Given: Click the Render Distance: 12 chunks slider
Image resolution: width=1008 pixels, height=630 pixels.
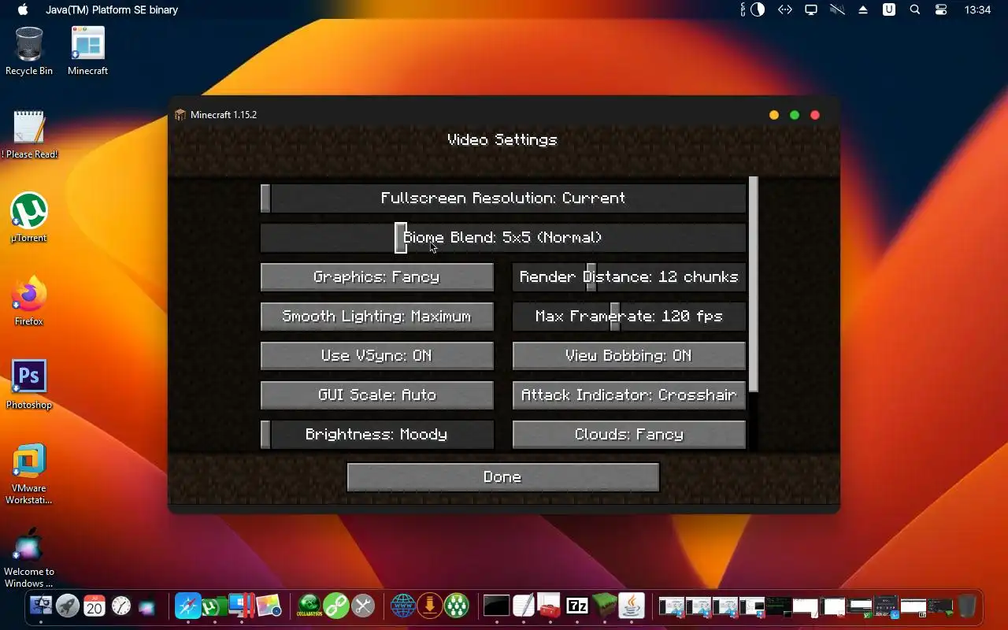Looking at the screenshot, I should coord(629,277).
